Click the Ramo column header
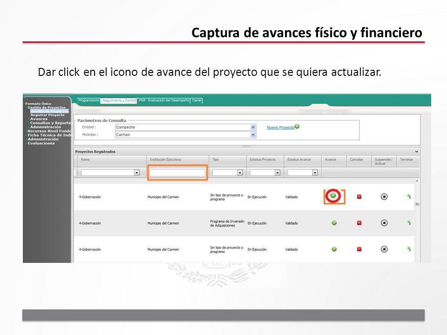 point(112,161)
